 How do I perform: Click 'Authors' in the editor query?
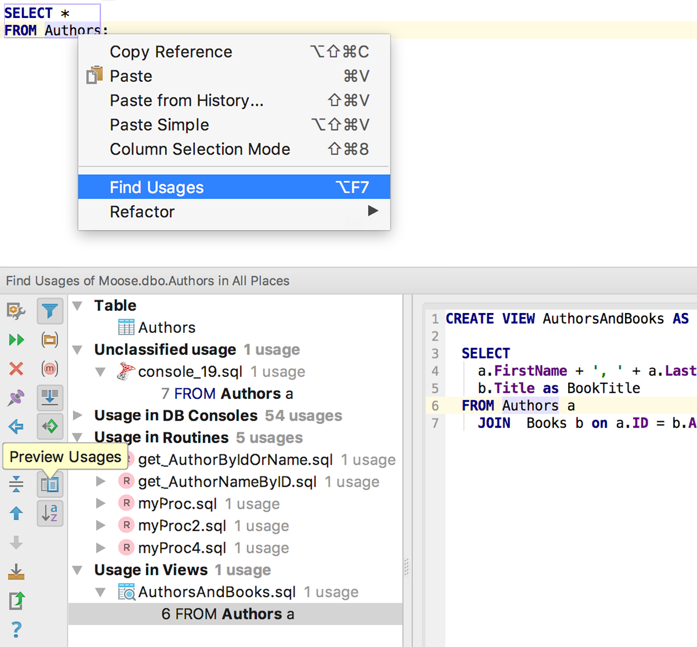point(73,30)
